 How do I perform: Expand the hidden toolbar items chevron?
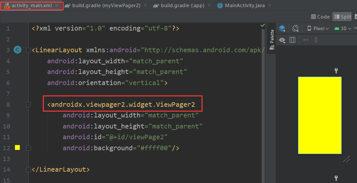[x=355, y=28]
